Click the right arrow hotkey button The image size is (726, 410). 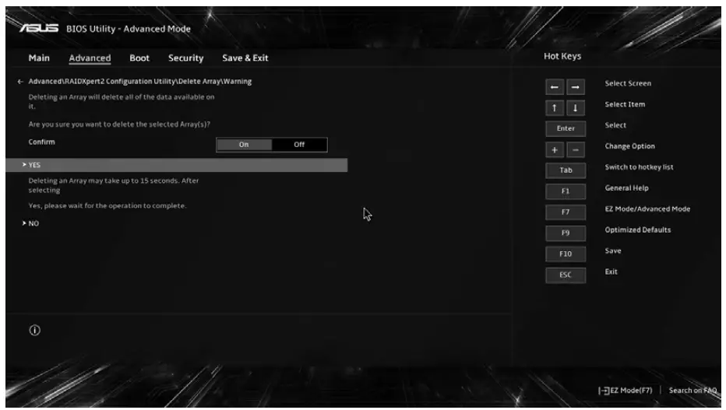pyautogui.click(x=576, y=87)
